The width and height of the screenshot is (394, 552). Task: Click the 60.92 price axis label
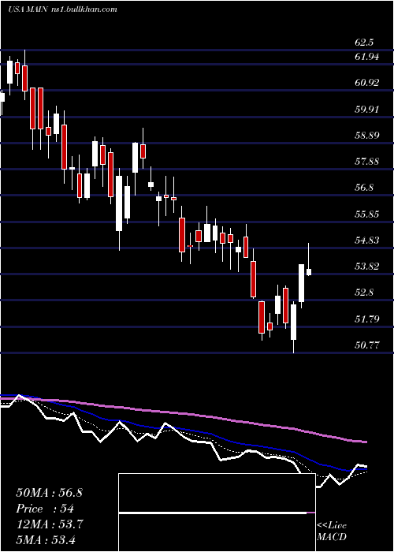point(367,83)
